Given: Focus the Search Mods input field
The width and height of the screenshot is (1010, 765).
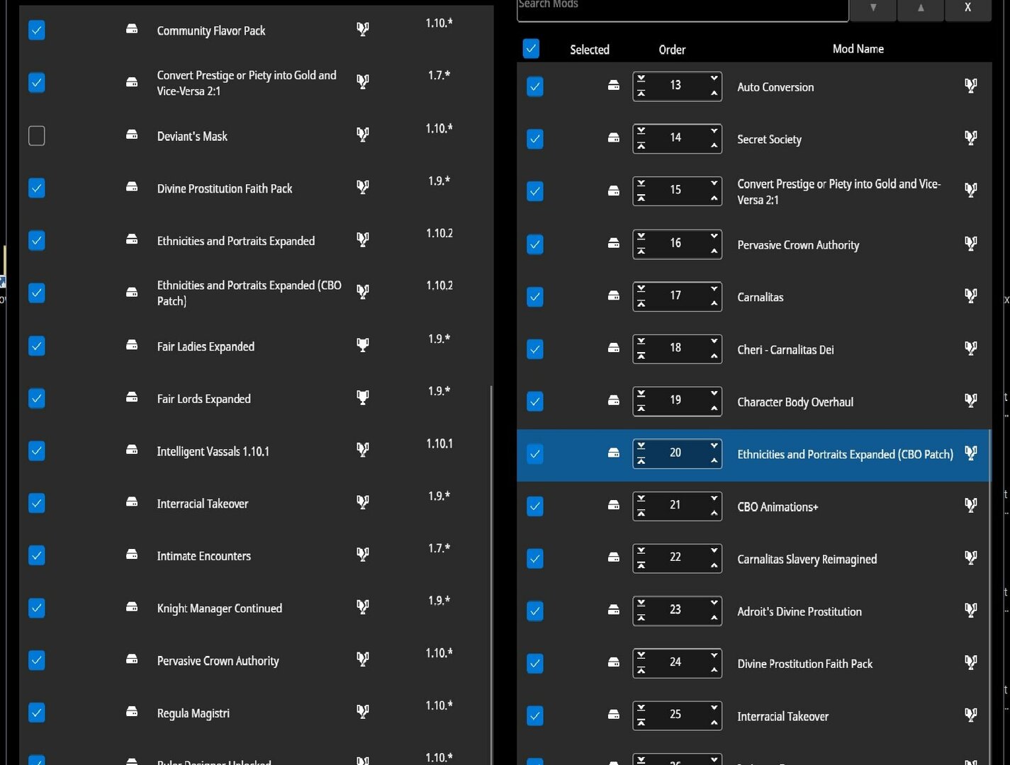Looking at the screenshot, I should click(683, 8).
